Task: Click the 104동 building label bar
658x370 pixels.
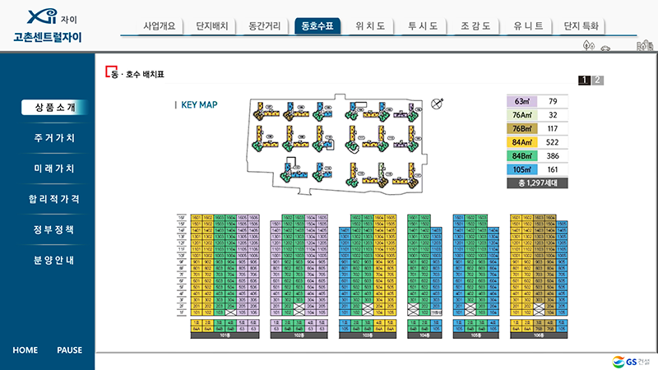Action: (x=424, y=335)
